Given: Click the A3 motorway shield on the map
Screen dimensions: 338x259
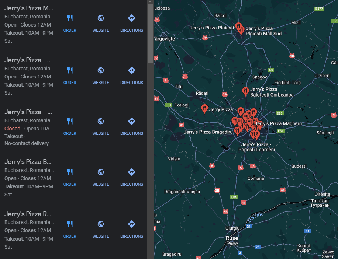Looking at the screenshot, I should (270, 70).
